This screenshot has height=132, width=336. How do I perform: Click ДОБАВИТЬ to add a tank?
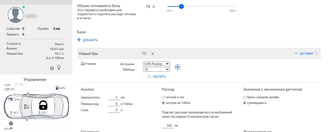tap(87, 40)
